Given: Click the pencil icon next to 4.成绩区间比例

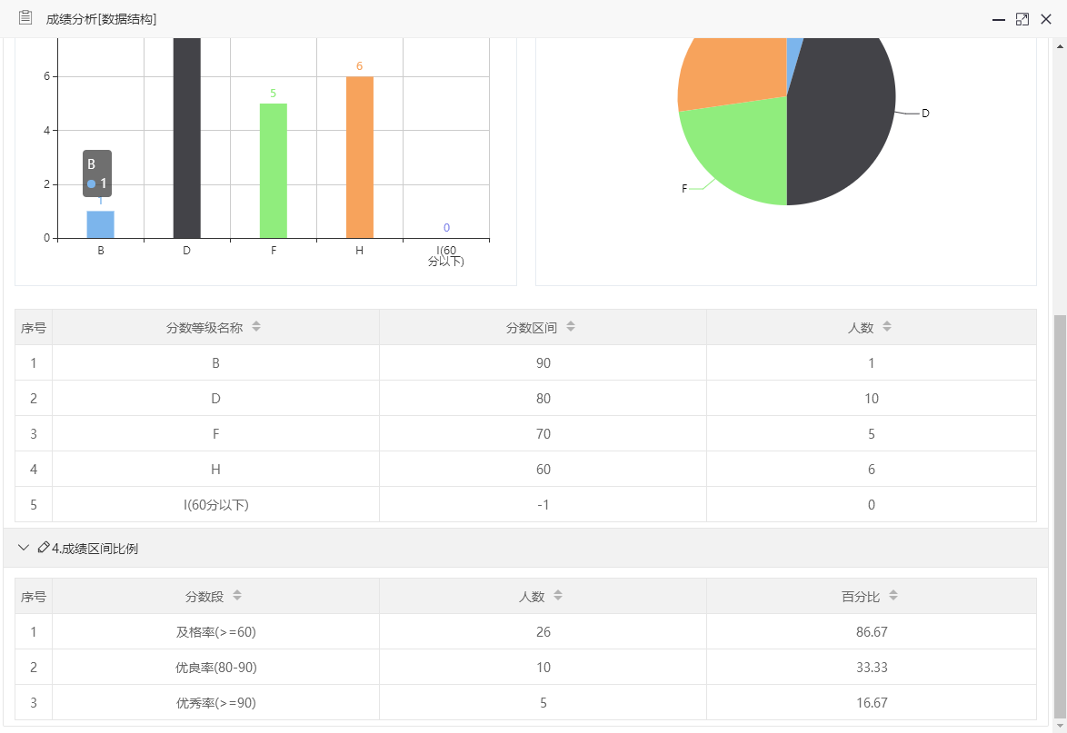Looking at the screenshot, I should 44,548.
